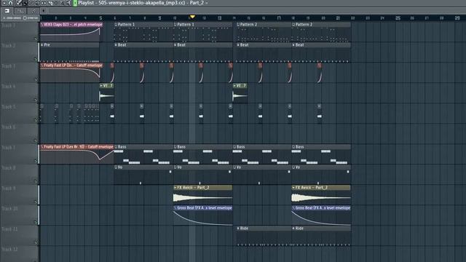Select the Slice tool

click(x=50, y=3)
